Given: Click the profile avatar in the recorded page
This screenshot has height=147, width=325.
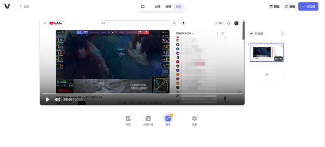Looking at the screenshot, I should [x=236, y=23].
